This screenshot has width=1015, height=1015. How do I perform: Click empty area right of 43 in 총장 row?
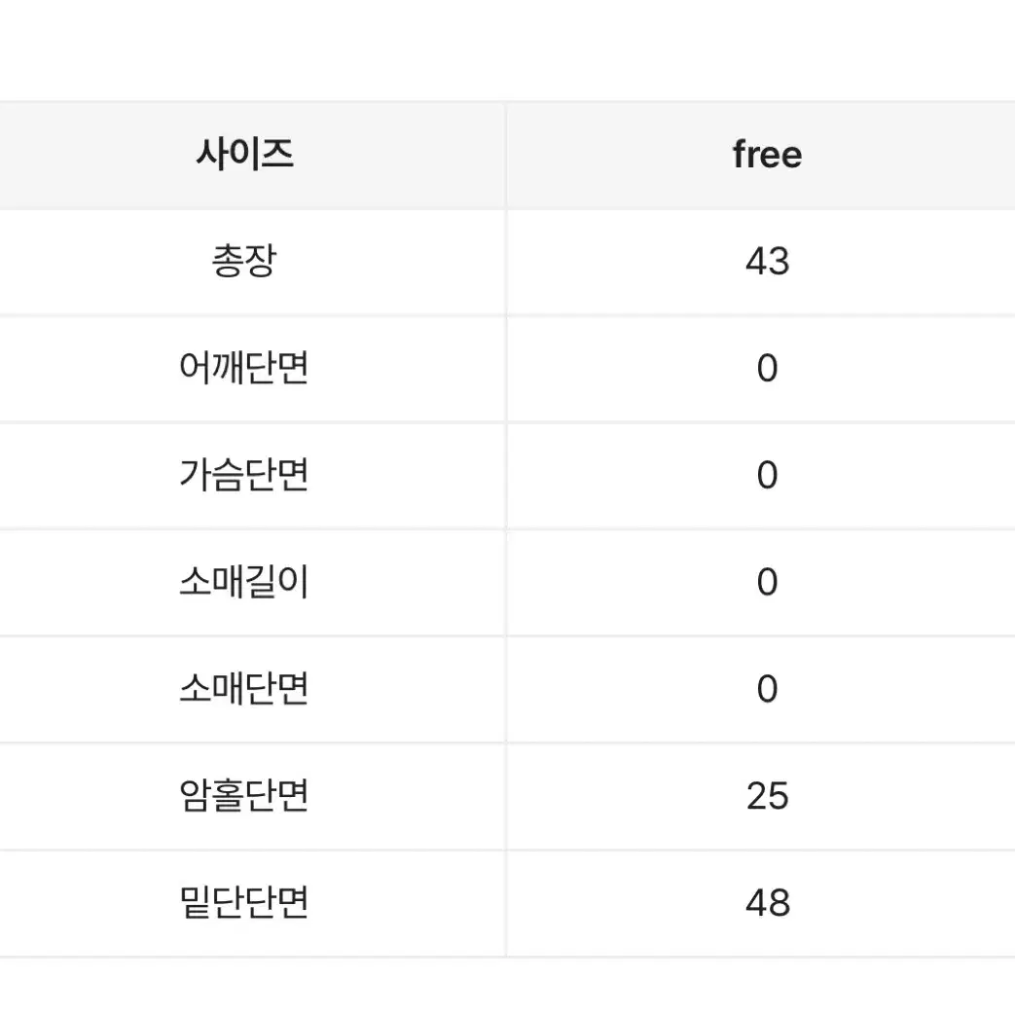point(906,262)
